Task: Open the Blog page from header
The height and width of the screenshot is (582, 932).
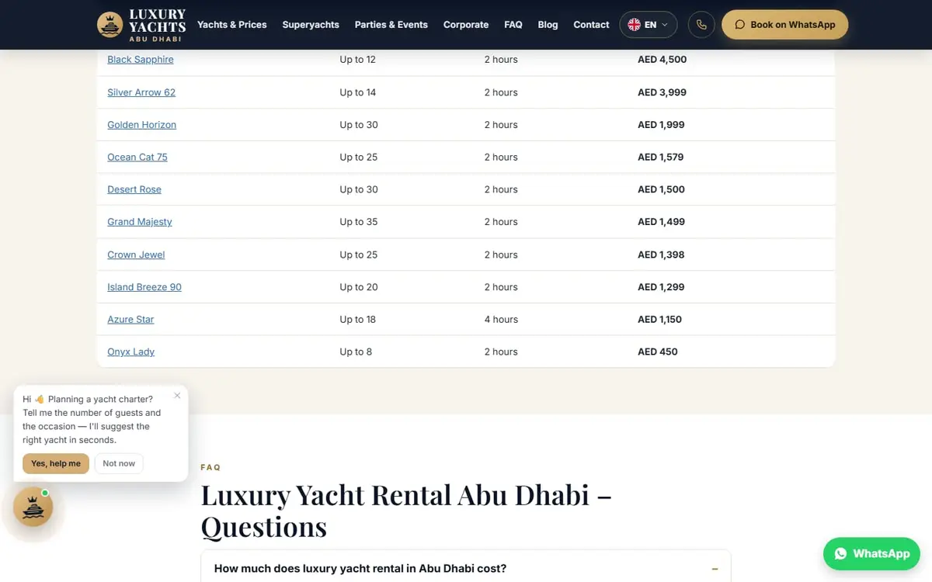Action: click(x=548, y=25)
